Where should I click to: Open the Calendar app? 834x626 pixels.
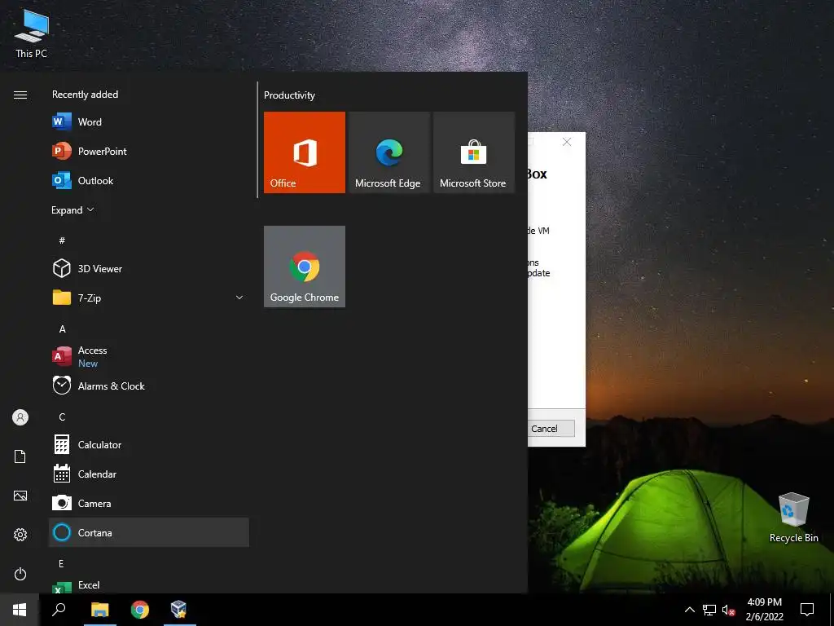(148, 474)
